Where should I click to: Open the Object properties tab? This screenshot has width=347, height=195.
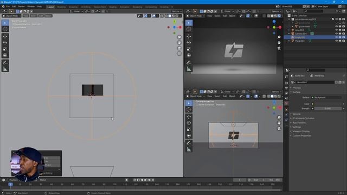point(286,109)
